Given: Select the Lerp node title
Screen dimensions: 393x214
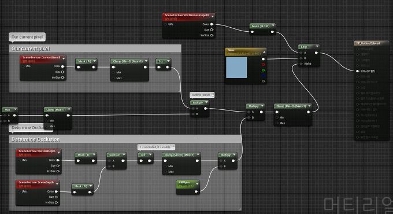Looking at the screenshot, I should point(304,47).
